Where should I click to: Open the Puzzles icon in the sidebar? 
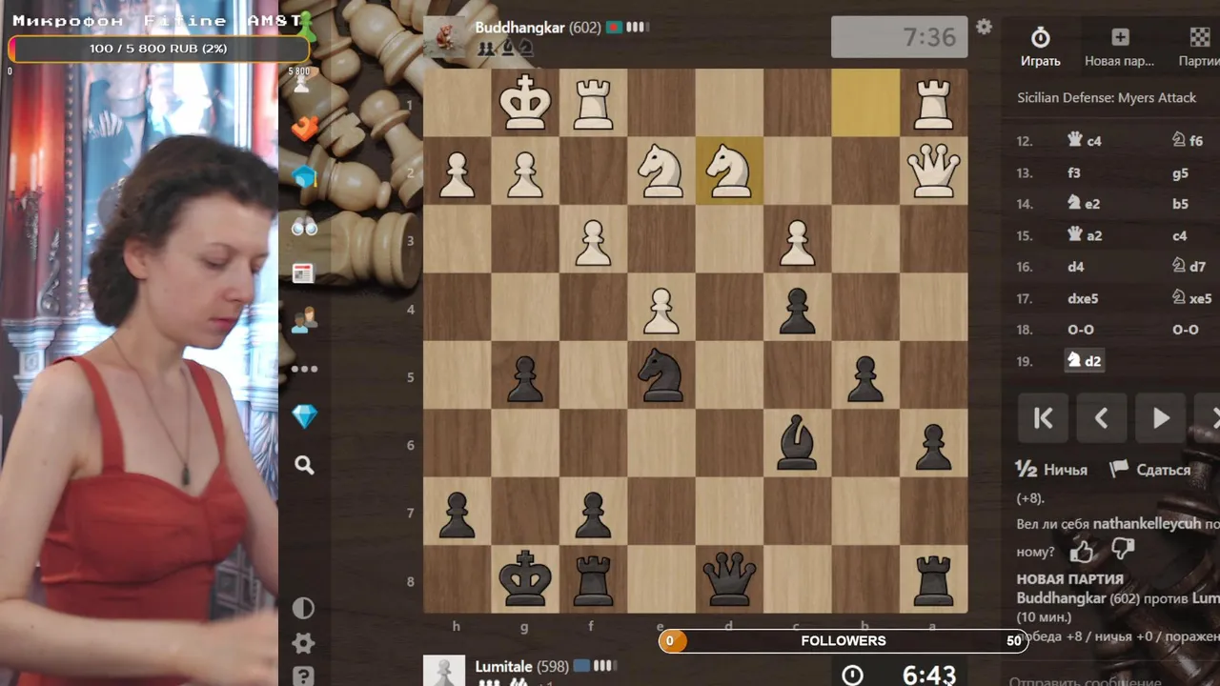coord(304,128)
